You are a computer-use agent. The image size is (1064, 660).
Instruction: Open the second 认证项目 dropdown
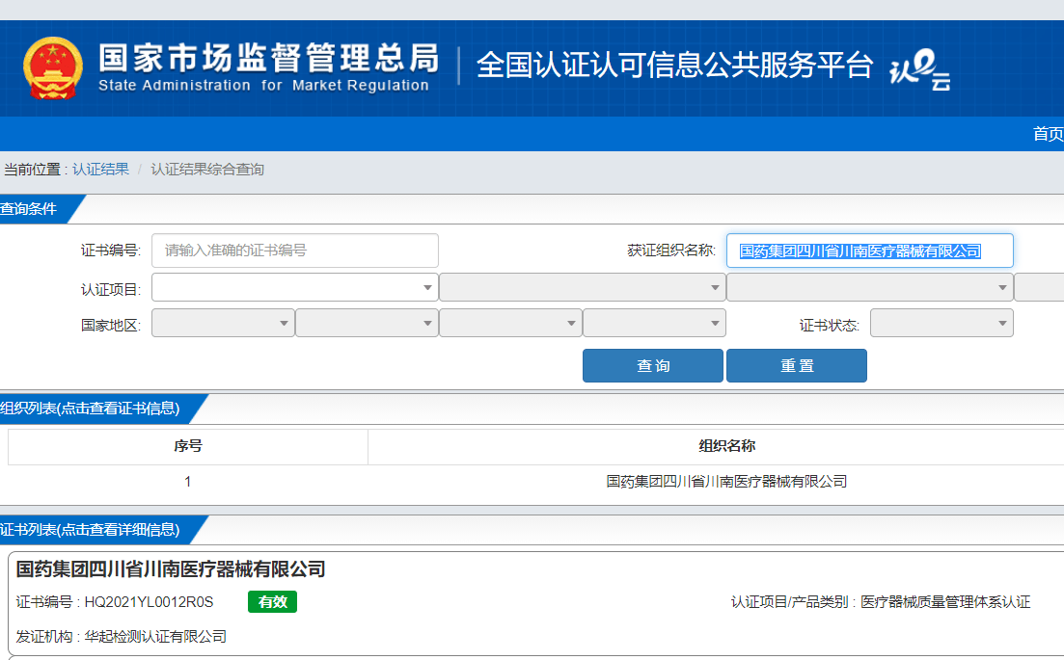[583, 287]
